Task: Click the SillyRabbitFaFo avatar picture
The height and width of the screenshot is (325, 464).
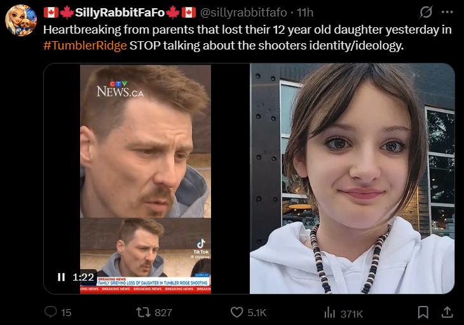Action: tap(21, 20)
